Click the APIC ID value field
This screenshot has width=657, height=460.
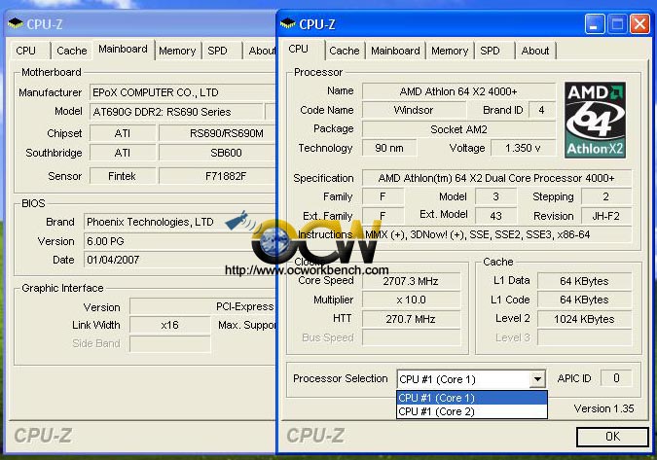pos(616,378)
